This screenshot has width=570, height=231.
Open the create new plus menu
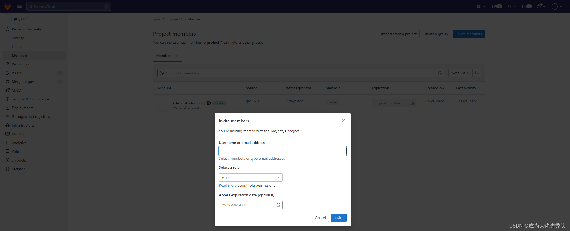pos(481,6)
